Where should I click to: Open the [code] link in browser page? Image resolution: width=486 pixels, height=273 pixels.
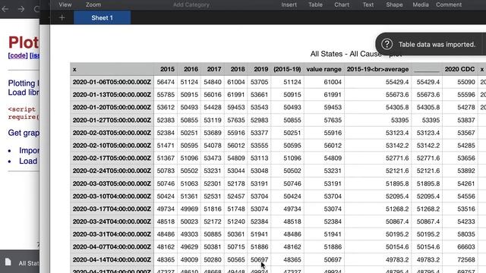point(17,55)
